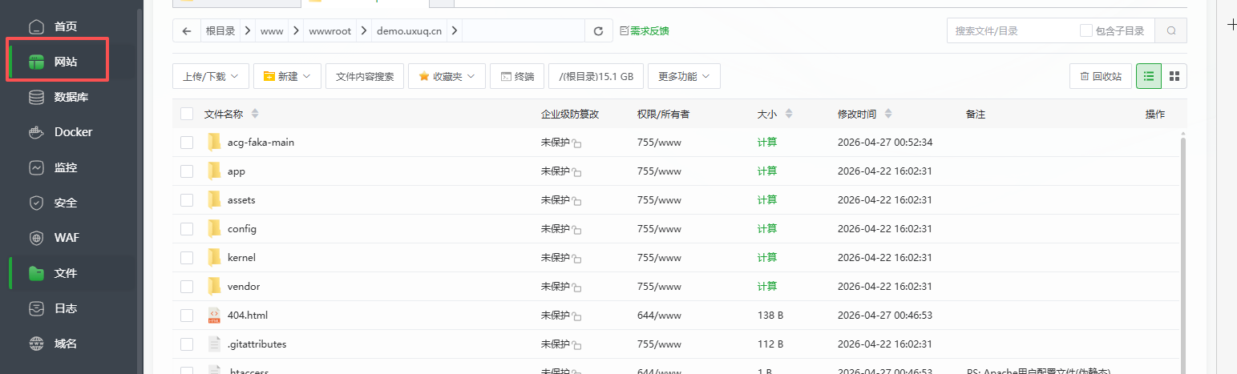Expand the More Functions (更多功能) dropdown
The height and width of the screenshot is (374, 1237).
(684, 77)
